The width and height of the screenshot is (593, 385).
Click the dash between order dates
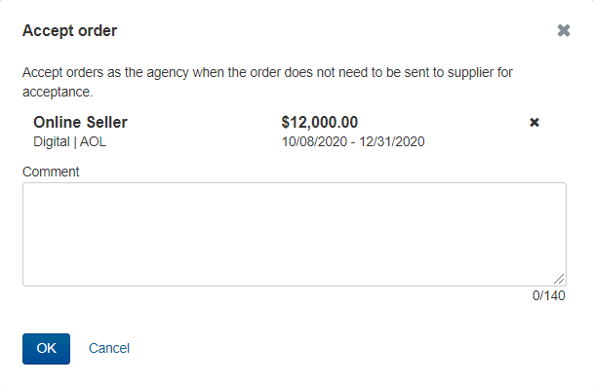pos(353,142)
